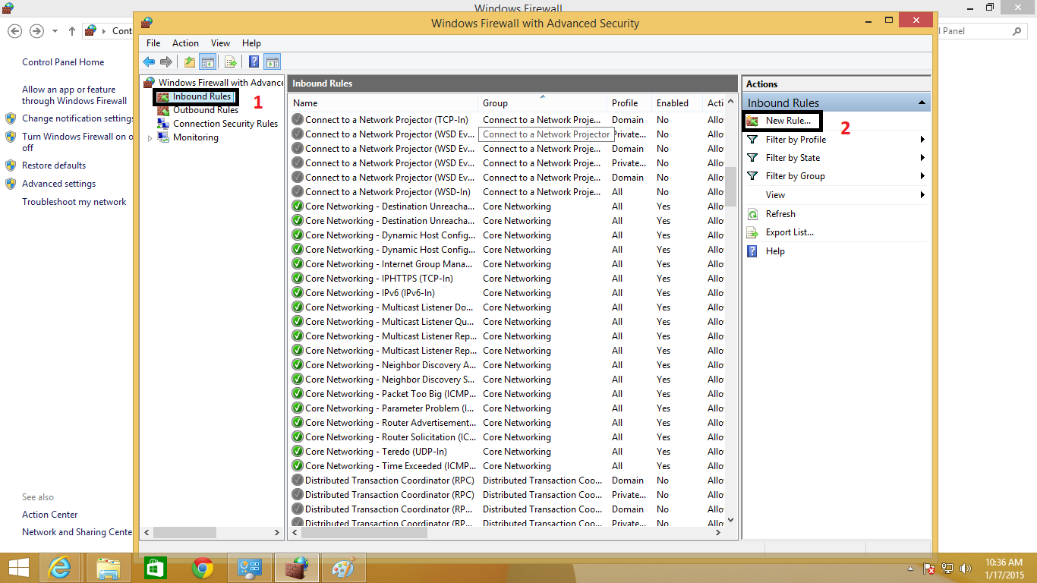Viewport: 1037px width, 583px height.
Task: Click the Up One Level folder icon
Action: point(190,62)
